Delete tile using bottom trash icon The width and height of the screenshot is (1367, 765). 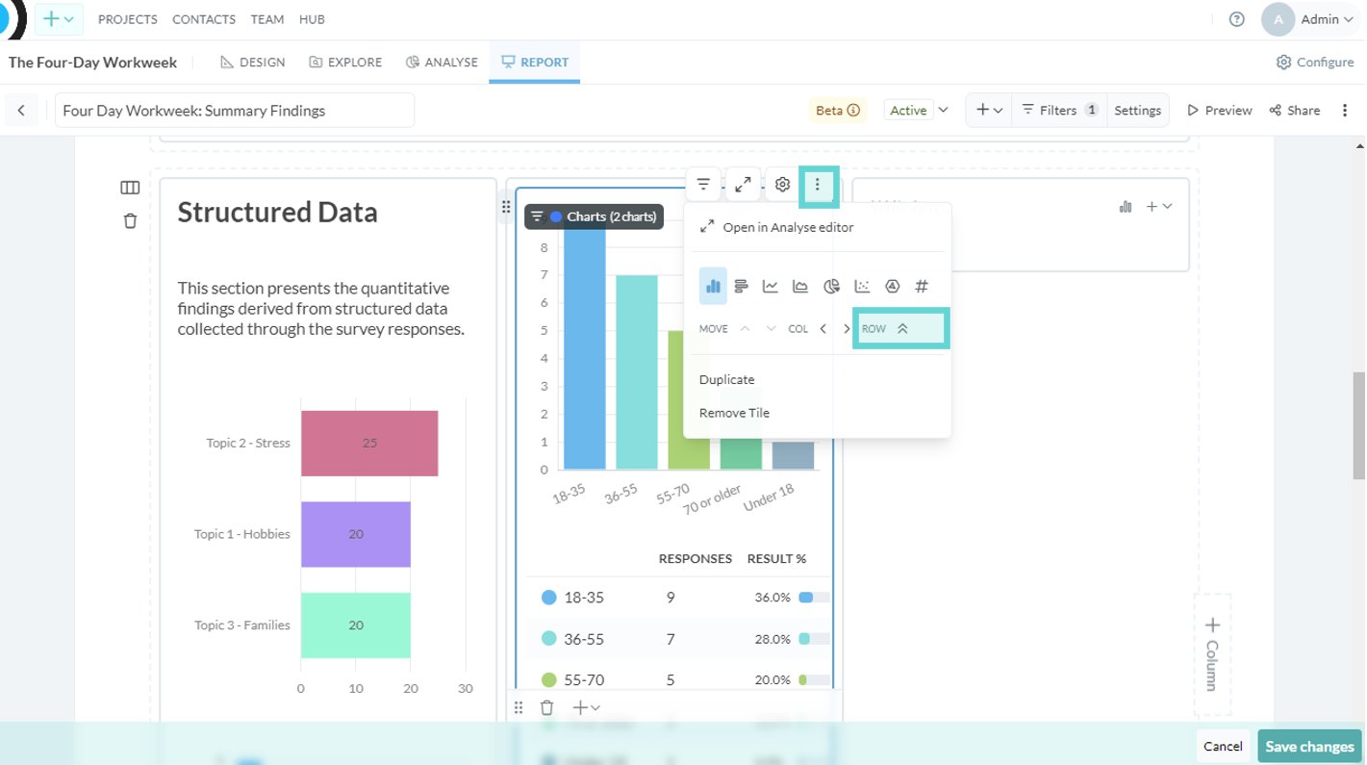pos(546,707)
